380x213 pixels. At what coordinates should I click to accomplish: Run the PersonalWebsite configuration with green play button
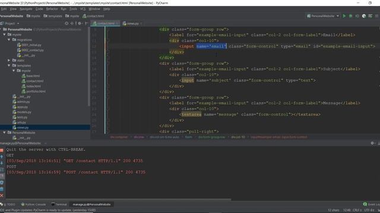click(x=344, y=16)
